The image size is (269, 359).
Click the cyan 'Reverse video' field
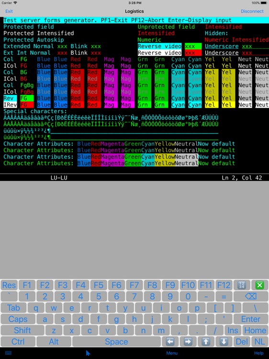[x=159, y=46]
